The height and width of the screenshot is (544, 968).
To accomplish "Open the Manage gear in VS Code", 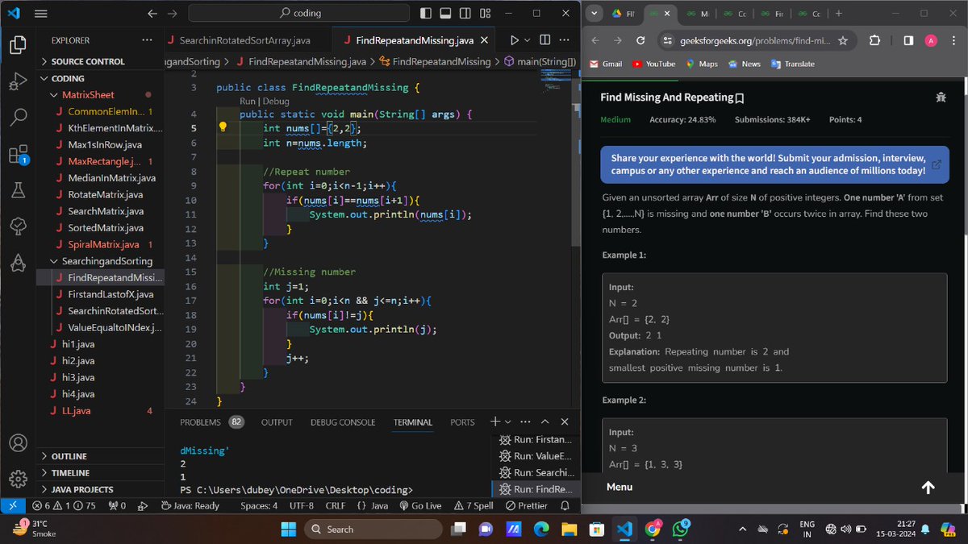I will (x=18, y=479).
